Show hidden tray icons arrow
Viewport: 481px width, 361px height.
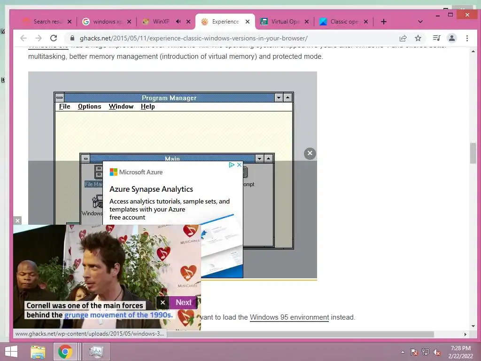point(403,352)
